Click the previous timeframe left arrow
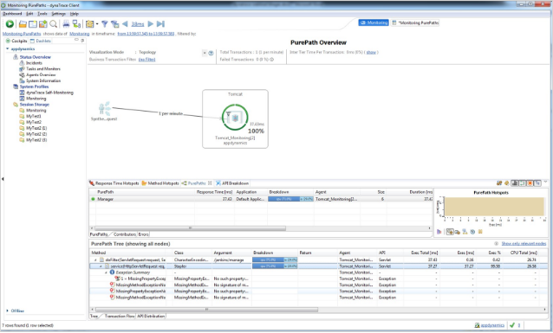The image size is (553, 333). pos(125,24)
